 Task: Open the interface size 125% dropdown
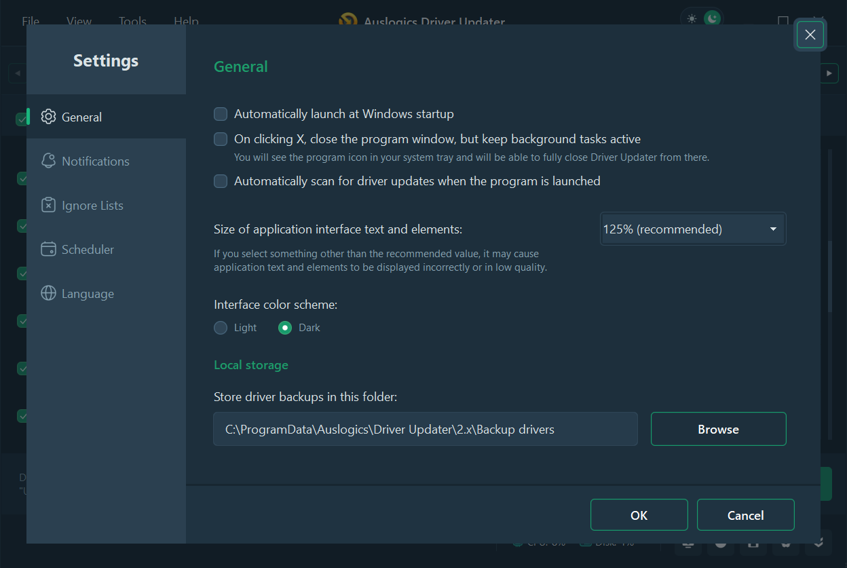[x=692, y=229]
